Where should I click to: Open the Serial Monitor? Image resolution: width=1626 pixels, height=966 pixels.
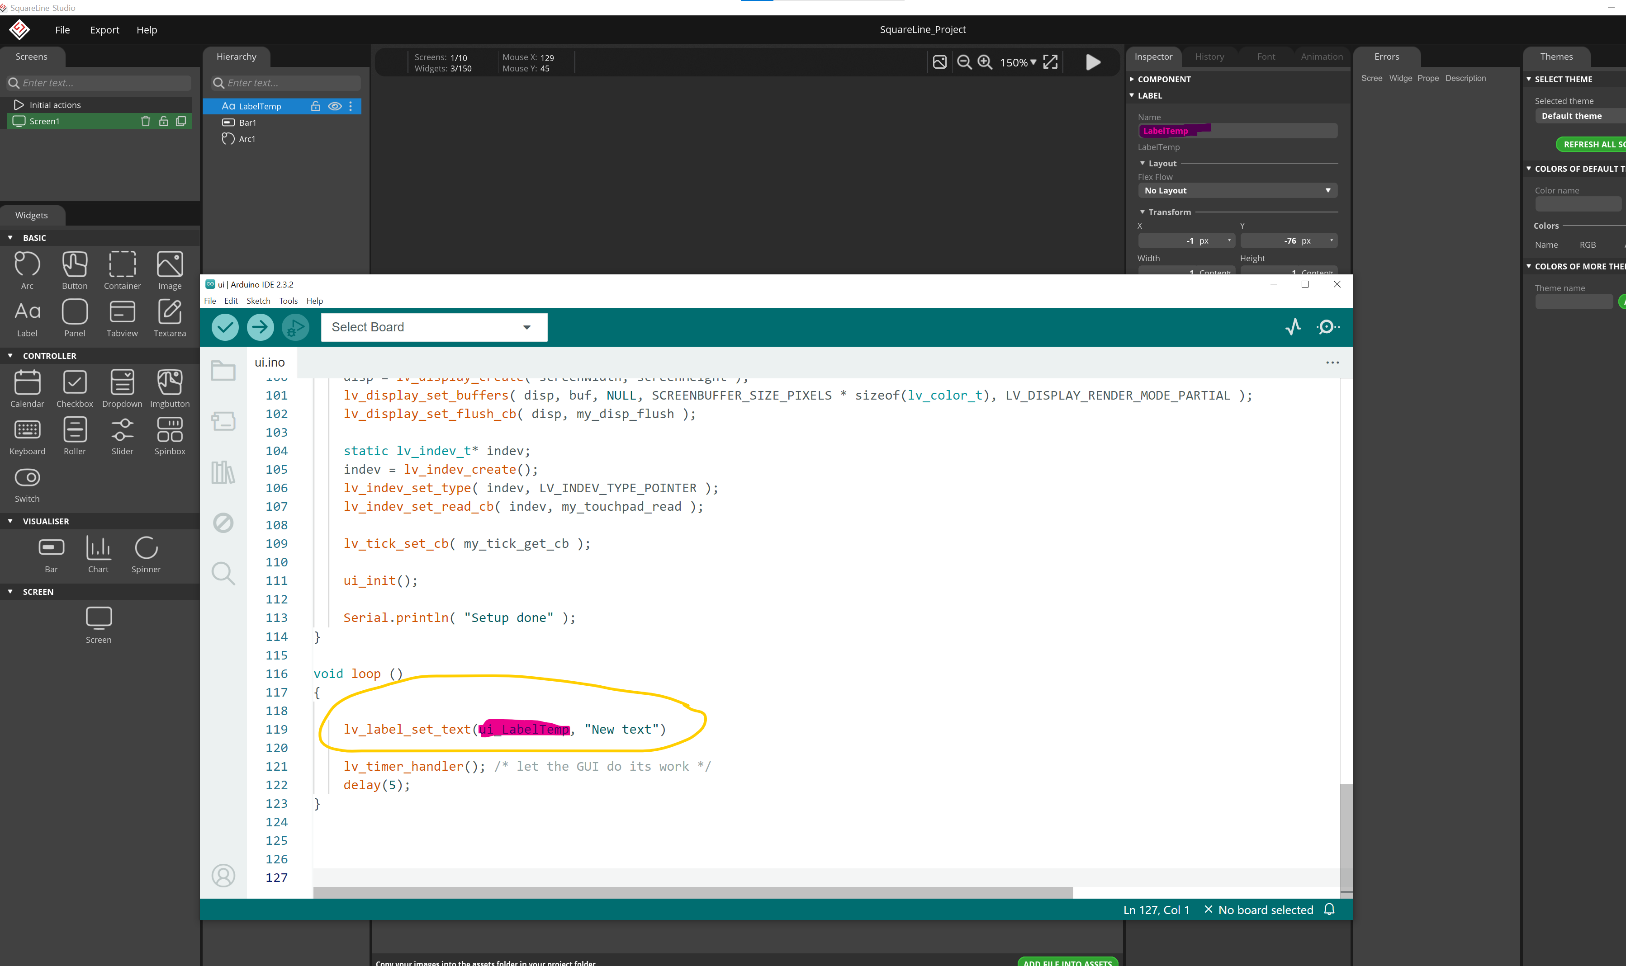1327,327
